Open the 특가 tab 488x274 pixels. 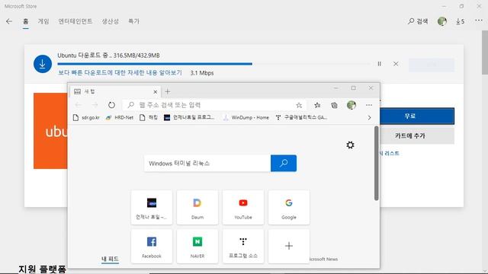point(134,21)
